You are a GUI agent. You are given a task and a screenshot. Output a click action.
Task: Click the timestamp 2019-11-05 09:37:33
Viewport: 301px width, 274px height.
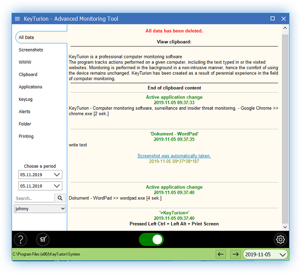click(x=174, y=102)
